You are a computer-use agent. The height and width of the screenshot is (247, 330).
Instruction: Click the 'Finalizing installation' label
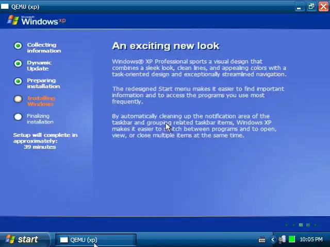(x=40, y=119)
